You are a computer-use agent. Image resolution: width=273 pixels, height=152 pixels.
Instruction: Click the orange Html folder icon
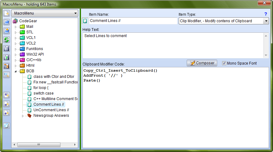[22, 65]
